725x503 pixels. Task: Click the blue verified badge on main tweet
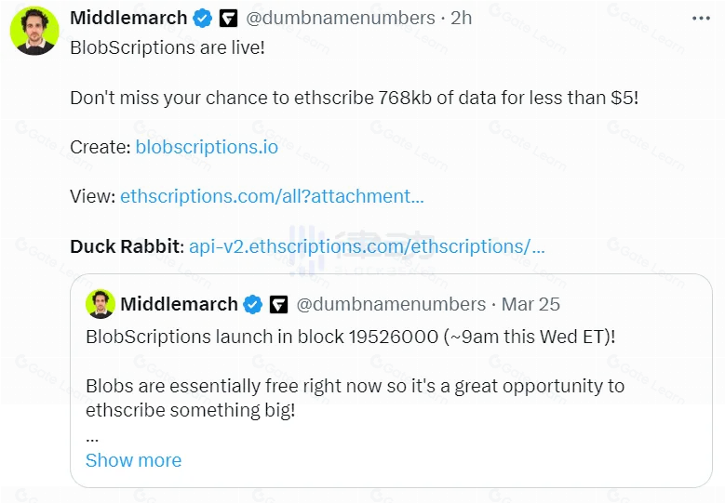point(202,18)
